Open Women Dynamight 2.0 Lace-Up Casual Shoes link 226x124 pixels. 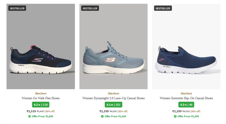114,98
